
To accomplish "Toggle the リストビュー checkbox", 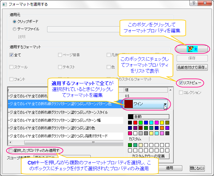I will tap(181, 83).
